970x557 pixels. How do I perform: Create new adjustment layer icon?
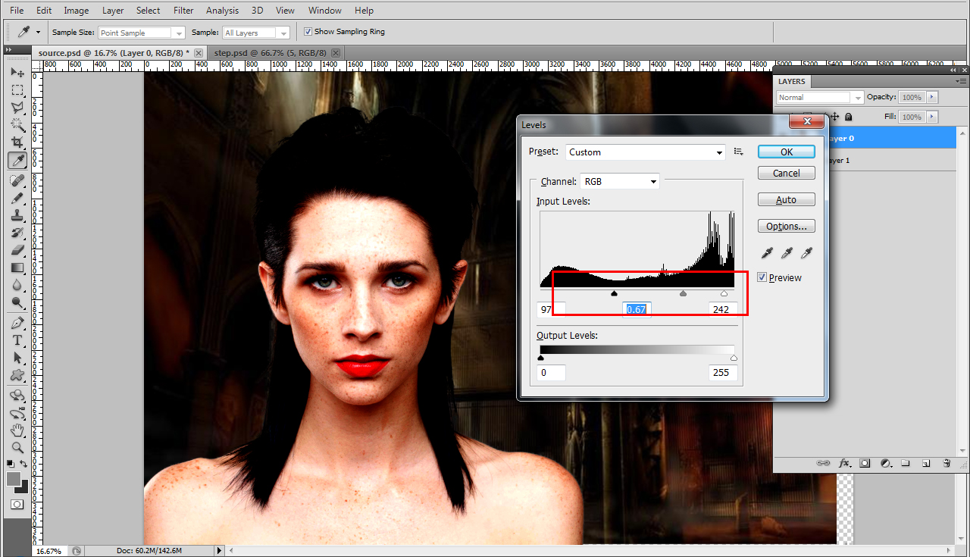885,463
